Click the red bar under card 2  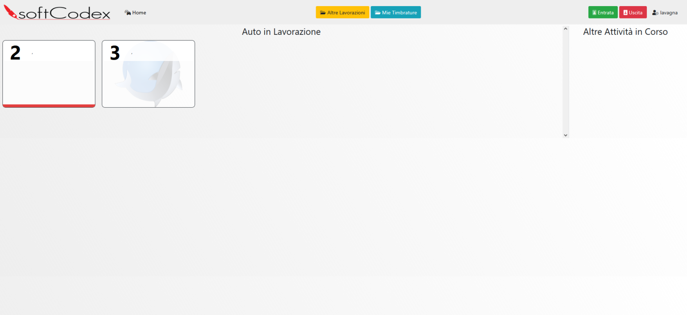tap(49, 106)
